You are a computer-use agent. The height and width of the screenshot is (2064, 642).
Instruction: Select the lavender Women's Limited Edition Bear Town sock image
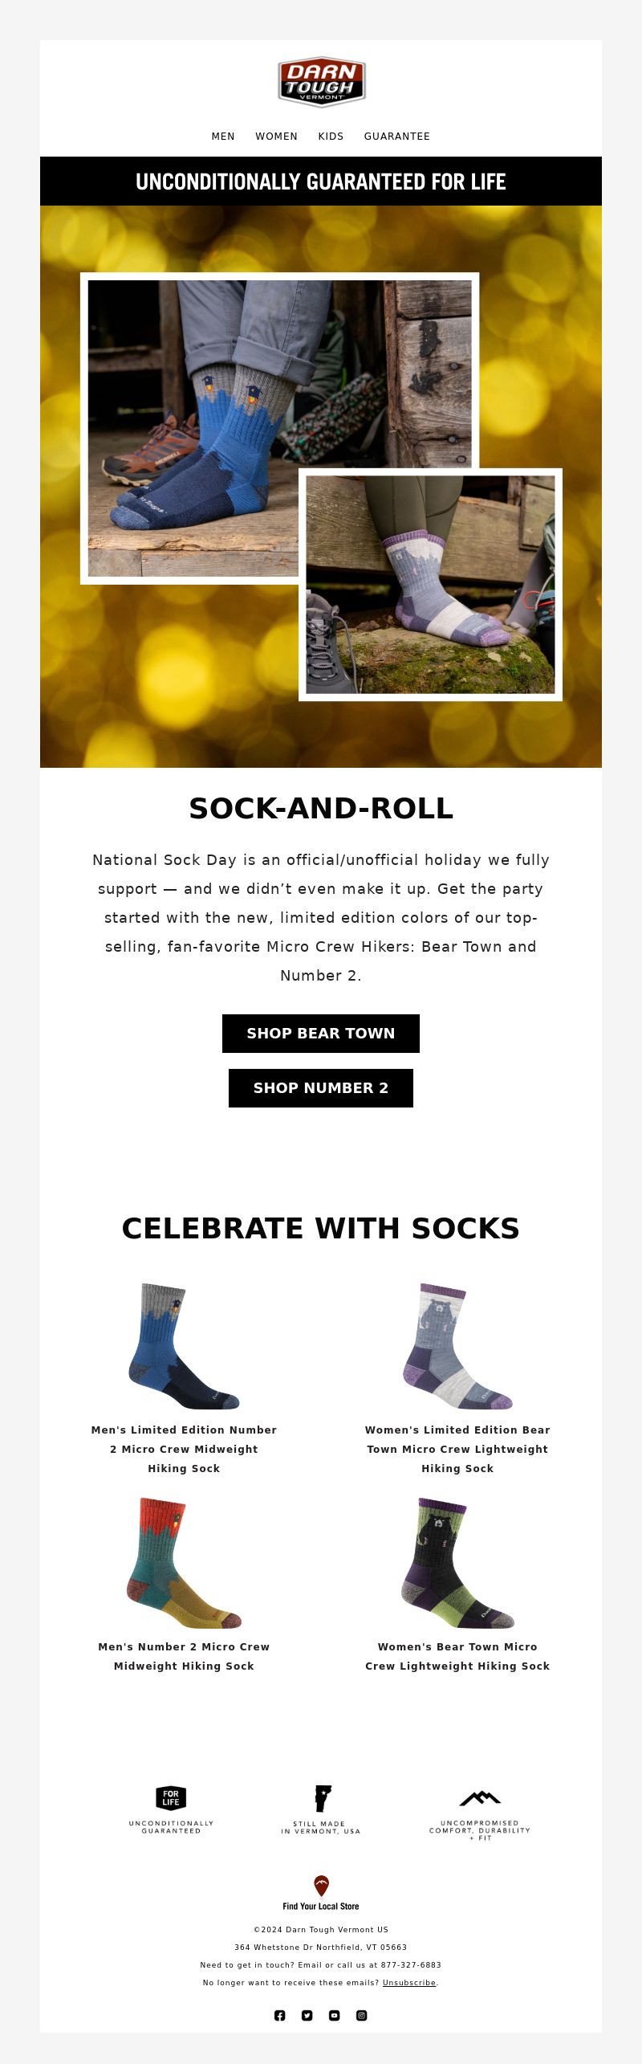tap(457, 1346)
